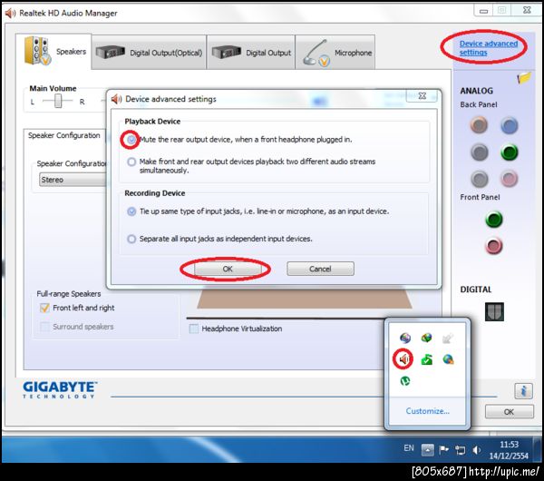Click the digital optical output connector icon
This screenshot has width=544, height=481.
pyautogui.click(x=494, y=311)
